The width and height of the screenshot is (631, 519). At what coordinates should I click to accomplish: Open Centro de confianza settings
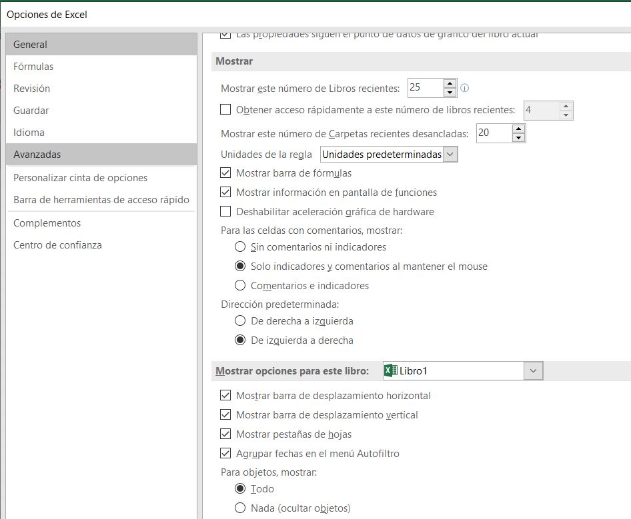pyautogui.click(x=101, y=245)
